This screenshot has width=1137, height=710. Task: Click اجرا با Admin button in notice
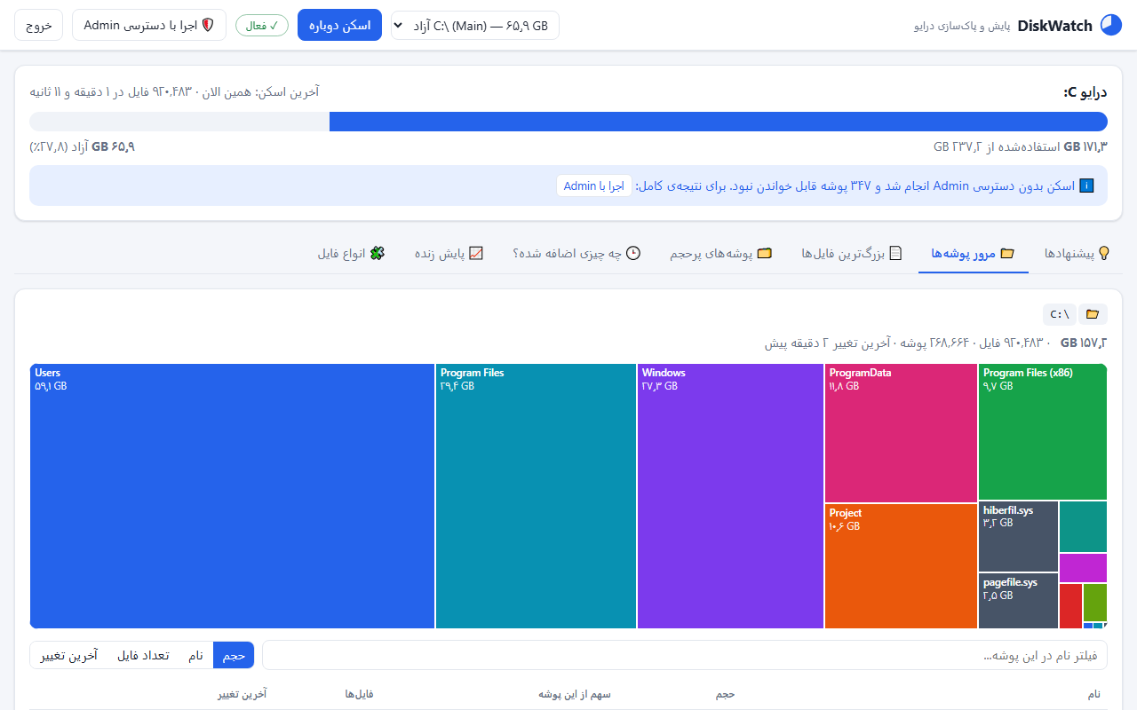(x=594, y=185)
